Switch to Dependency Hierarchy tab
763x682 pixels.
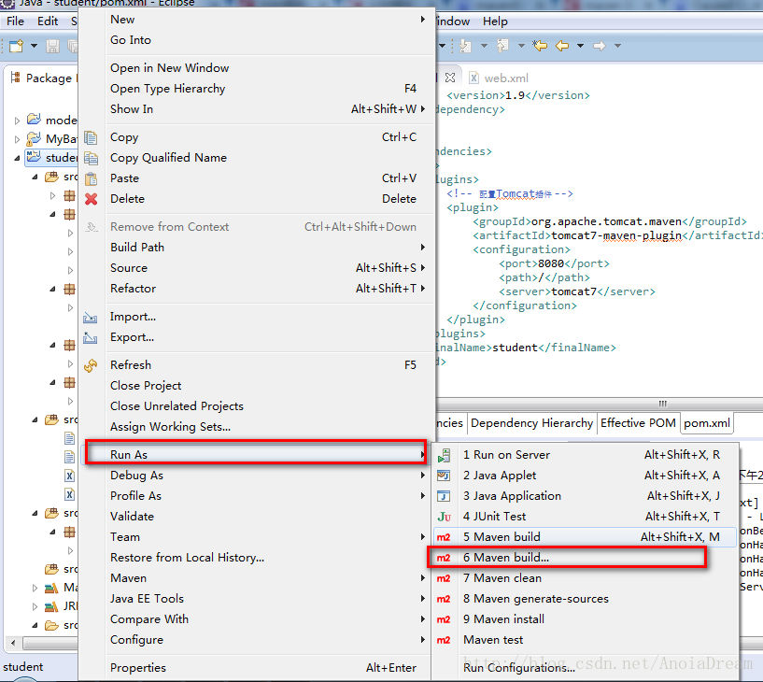point(531,423)
